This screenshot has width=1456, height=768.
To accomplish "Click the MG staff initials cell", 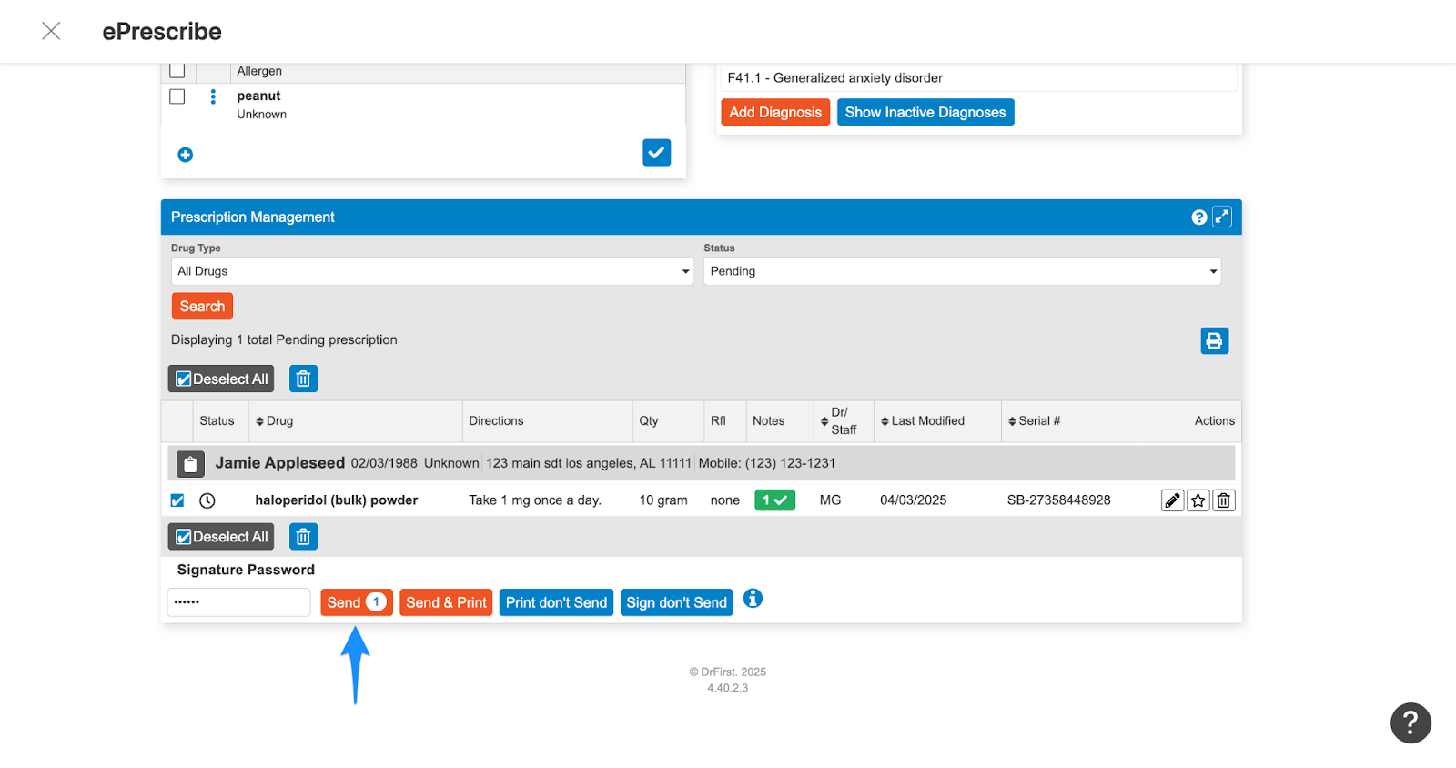I will [831, 500].
